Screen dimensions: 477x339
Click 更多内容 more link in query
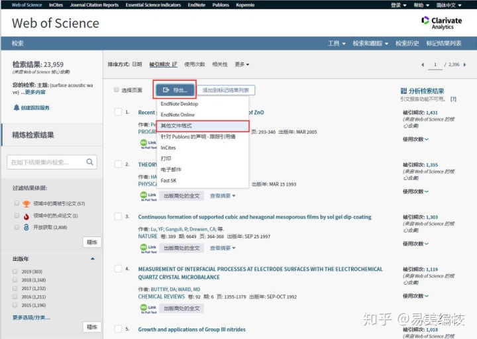[x=35, y=92]
